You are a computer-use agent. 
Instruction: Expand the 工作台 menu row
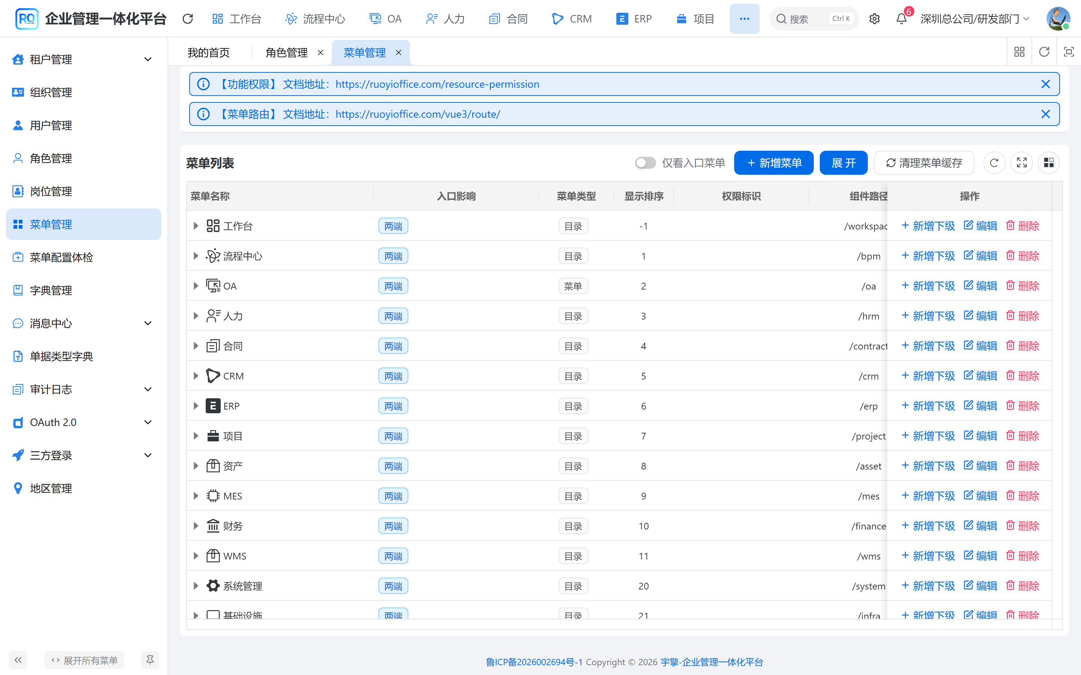(x=196, y=226)
